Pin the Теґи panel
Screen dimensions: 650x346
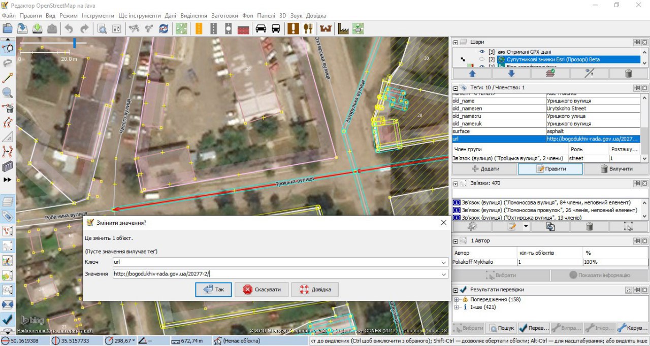click(x=637, y=88)
